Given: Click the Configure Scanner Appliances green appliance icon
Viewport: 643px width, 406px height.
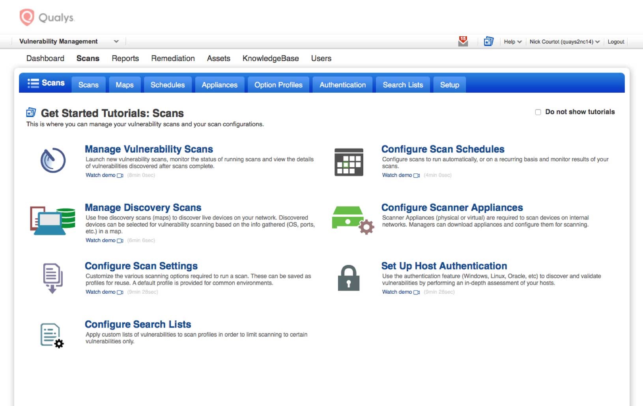Looking at the screenshot, I should (x=353, y=220).
